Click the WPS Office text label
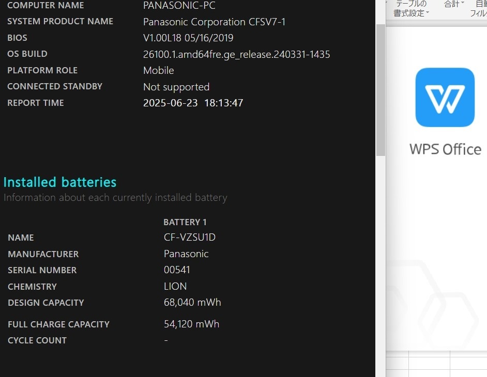Screen dimensions: 487x377 click(445, 149)
